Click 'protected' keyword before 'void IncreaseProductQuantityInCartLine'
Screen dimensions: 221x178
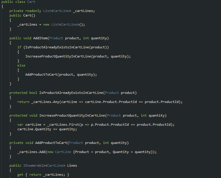click(18, 115)
